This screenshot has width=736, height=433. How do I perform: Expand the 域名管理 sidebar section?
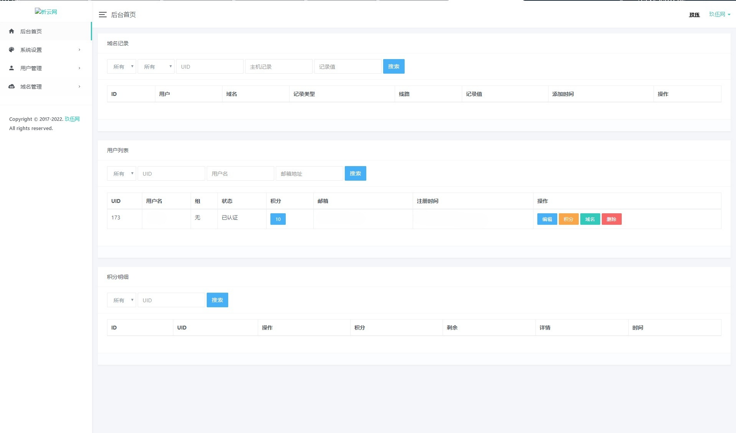click(x=46, y=86)
